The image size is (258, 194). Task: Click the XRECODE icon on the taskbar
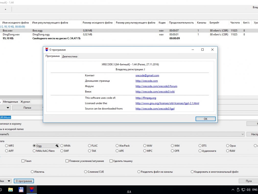click(x=32, y=190)
